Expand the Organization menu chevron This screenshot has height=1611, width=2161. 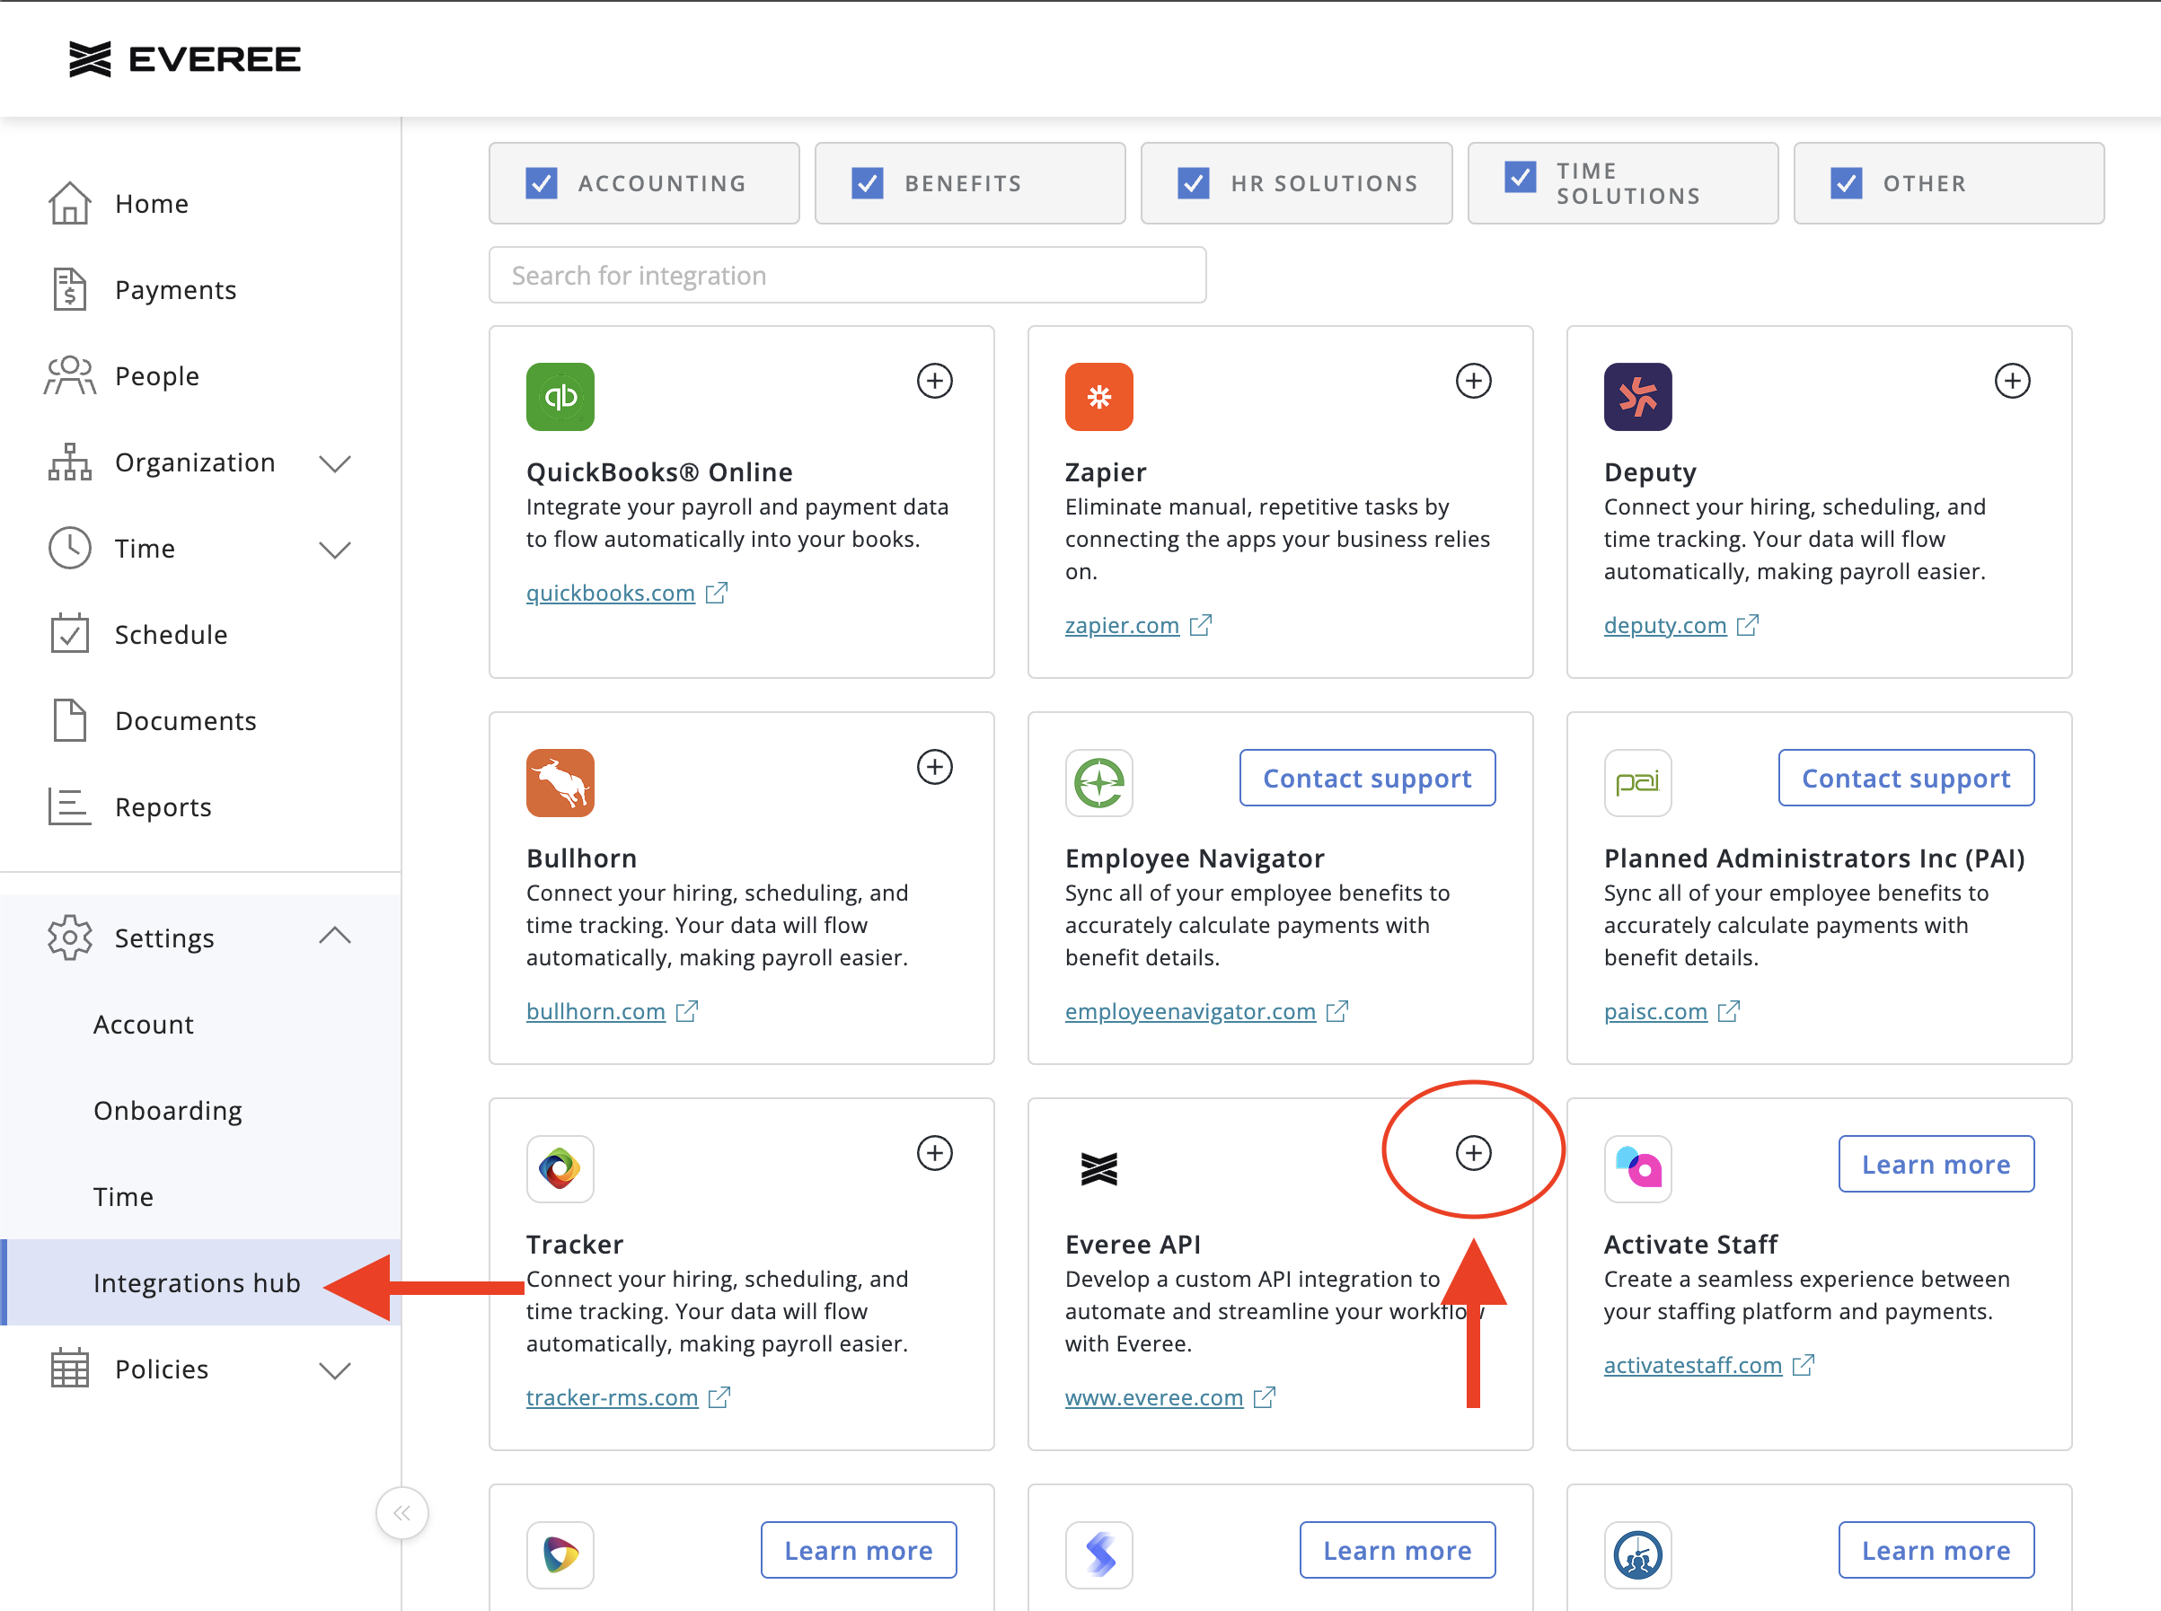tap(334, 463)
